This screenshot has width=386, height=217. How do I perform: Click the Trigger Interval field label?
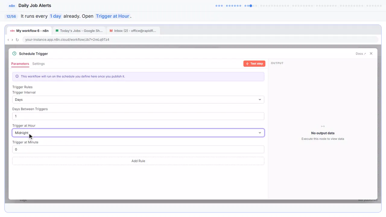coord(24,93)
